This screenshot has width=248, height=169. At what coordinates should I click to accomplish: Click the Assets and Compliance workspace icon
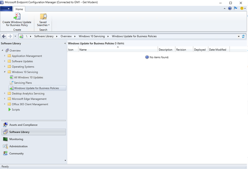point(5,125)
